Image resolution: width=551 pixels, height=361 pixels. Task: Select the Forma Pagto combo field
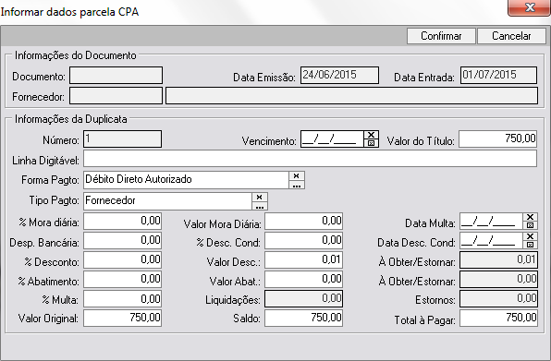tap(186, 180)
